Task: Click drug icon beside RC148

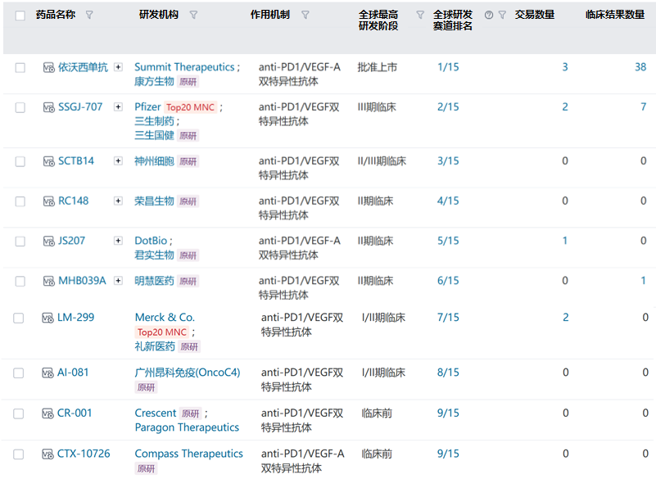Action: point(48,201)
